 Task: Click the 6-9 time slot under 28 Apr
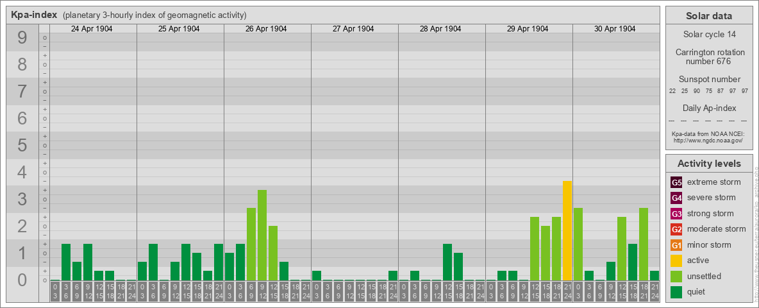[426, 291]
